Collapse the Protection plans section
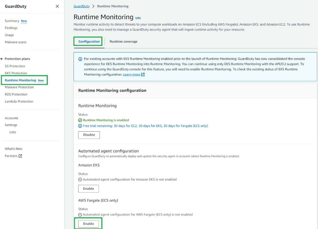 3,58
